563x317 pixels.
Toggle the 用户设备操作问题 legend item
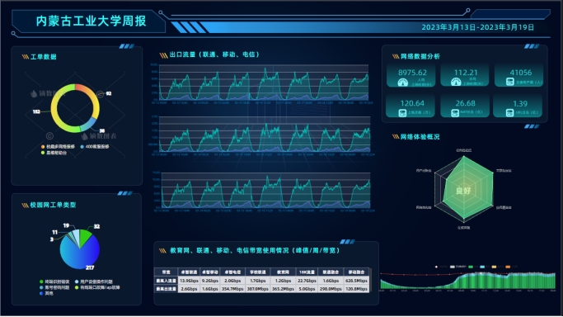(x=94, y=282)
